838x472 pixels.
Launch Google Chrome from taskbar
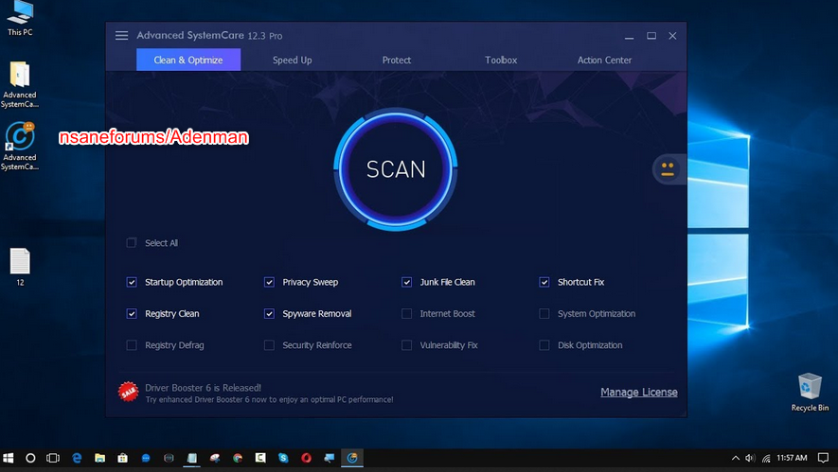click(x=238, y=458)
